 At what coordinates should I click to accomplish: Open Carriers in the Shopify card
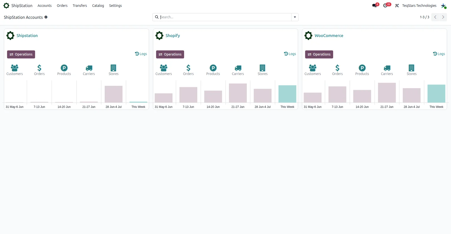click(x=238, y=70)
